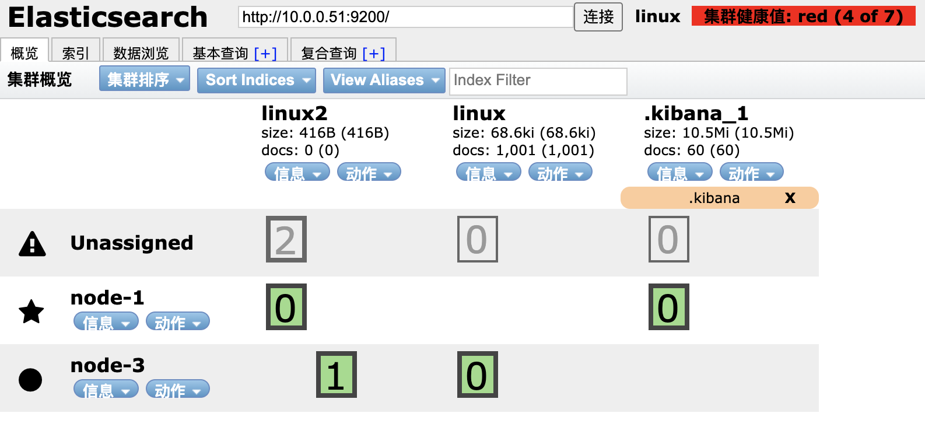Viewport: 925px width, 427px height.
Task: Switch to the 数据浏览 tab
Action: pos(141,51)
